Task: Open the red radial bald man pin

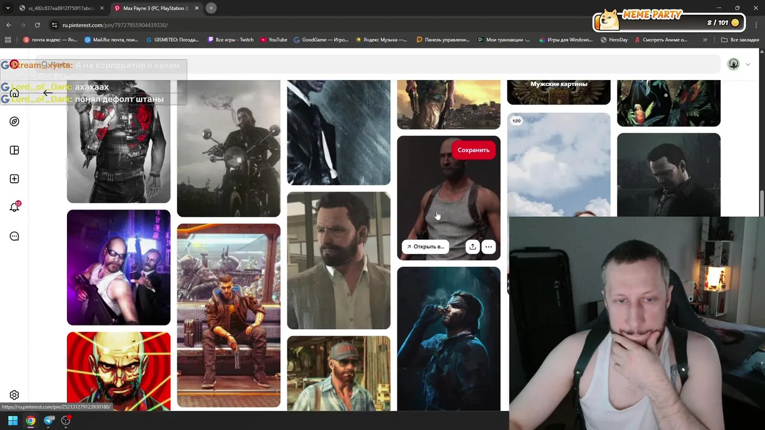Action: tap(118, 371)
